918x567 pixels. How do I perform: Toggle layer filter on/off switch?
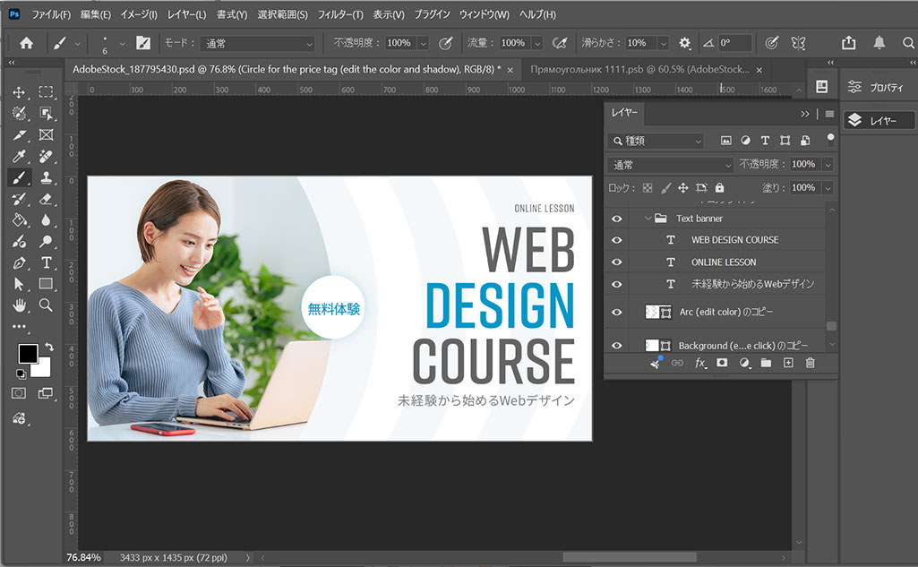coord(830,139)
